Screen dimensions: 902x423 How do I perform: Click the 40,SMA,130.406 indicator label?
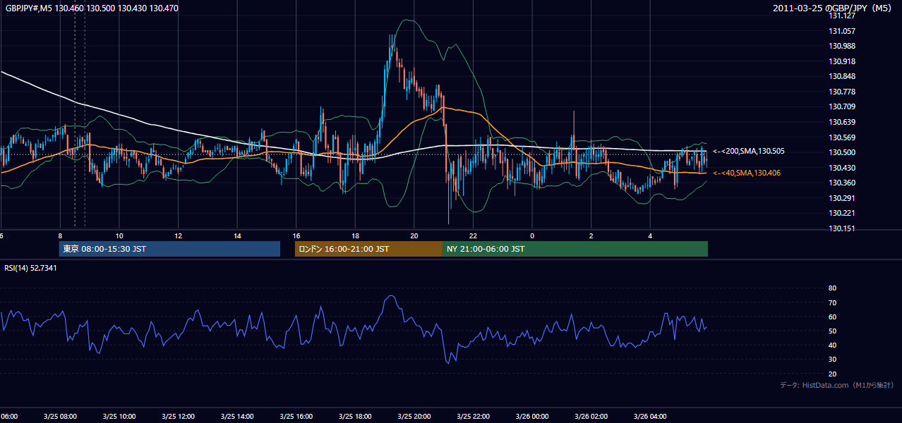point(747,173)
